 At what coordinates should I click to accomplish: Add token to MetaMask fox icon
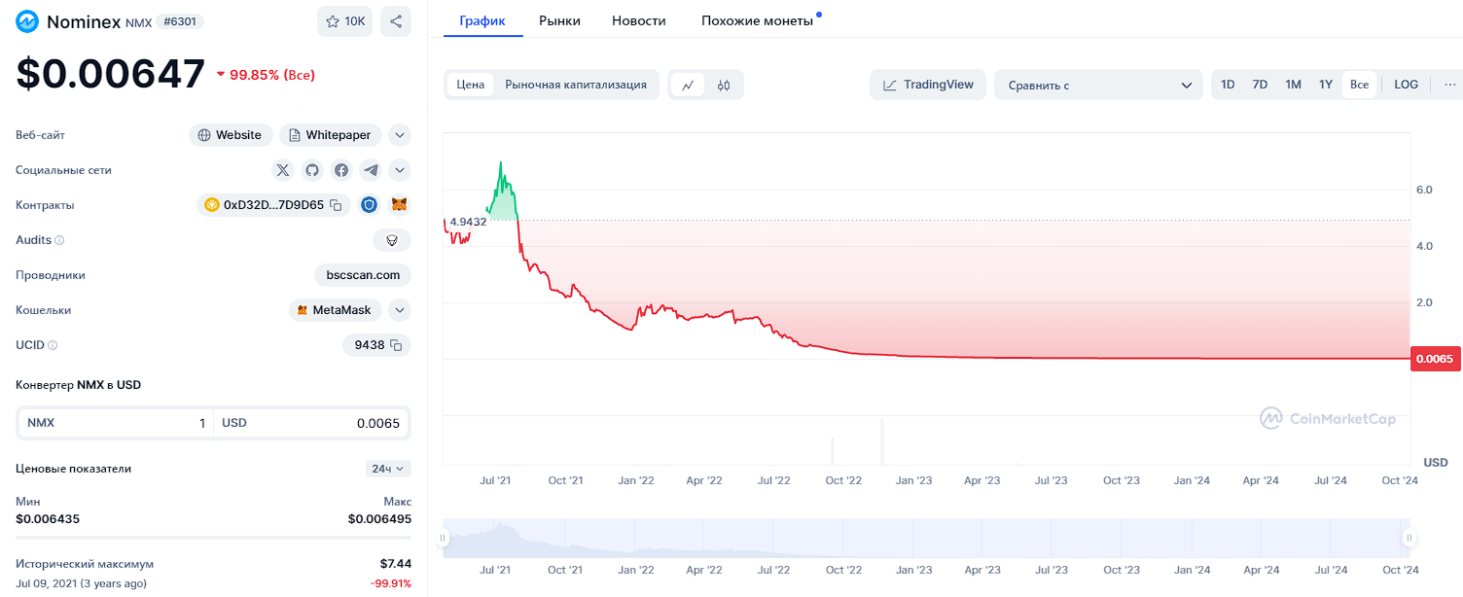(399, 205)
